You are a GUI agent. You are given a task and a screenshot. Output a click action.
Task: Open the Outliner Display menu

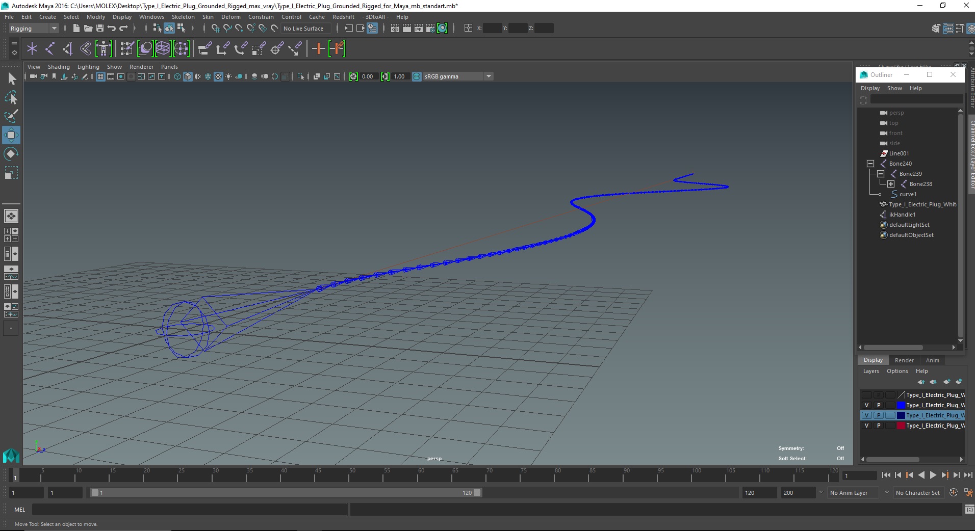(x=870, y=88)
